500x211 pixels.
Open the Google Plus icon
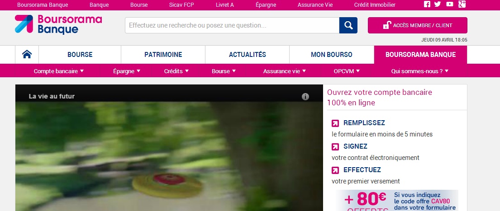[462, 4]
